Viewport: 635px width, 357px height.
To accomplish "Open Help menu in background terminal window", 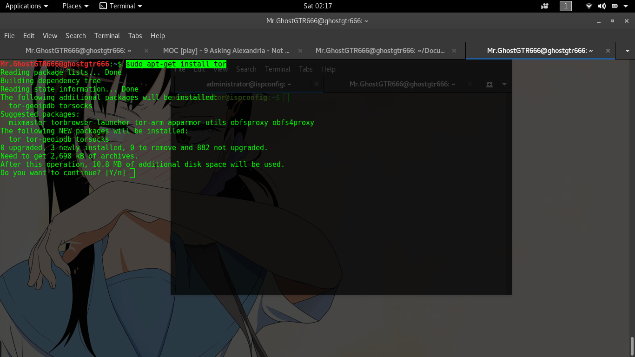I will click(328, 69).
